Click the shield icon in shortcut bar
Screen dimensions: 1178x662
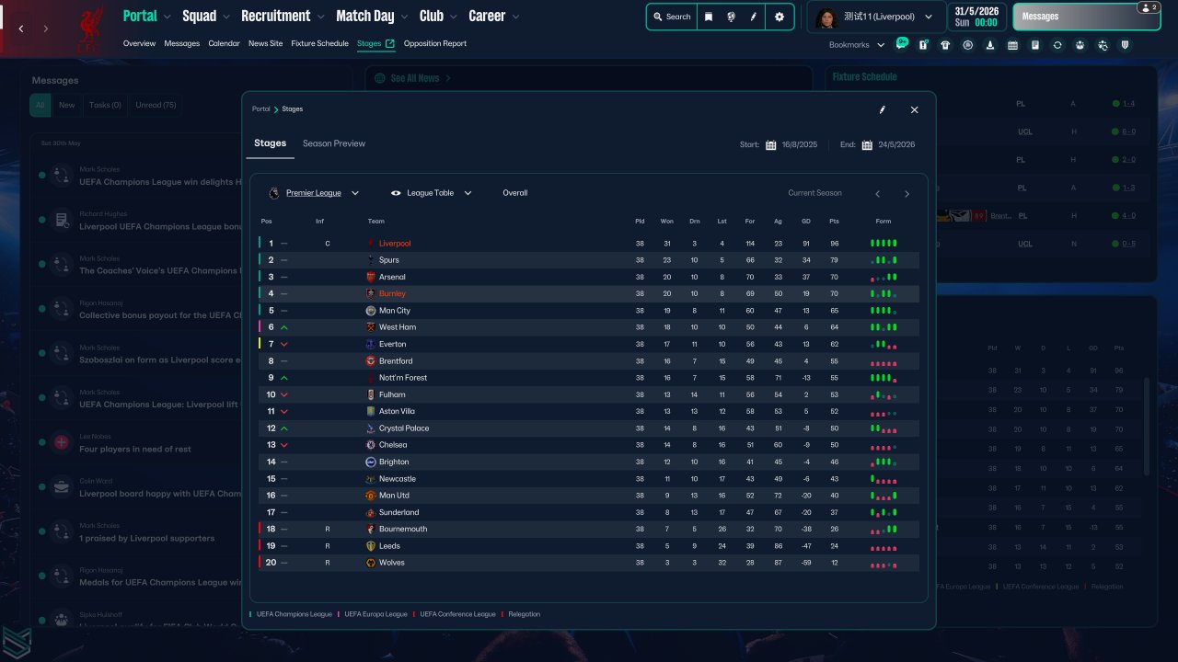(1125, 45)
